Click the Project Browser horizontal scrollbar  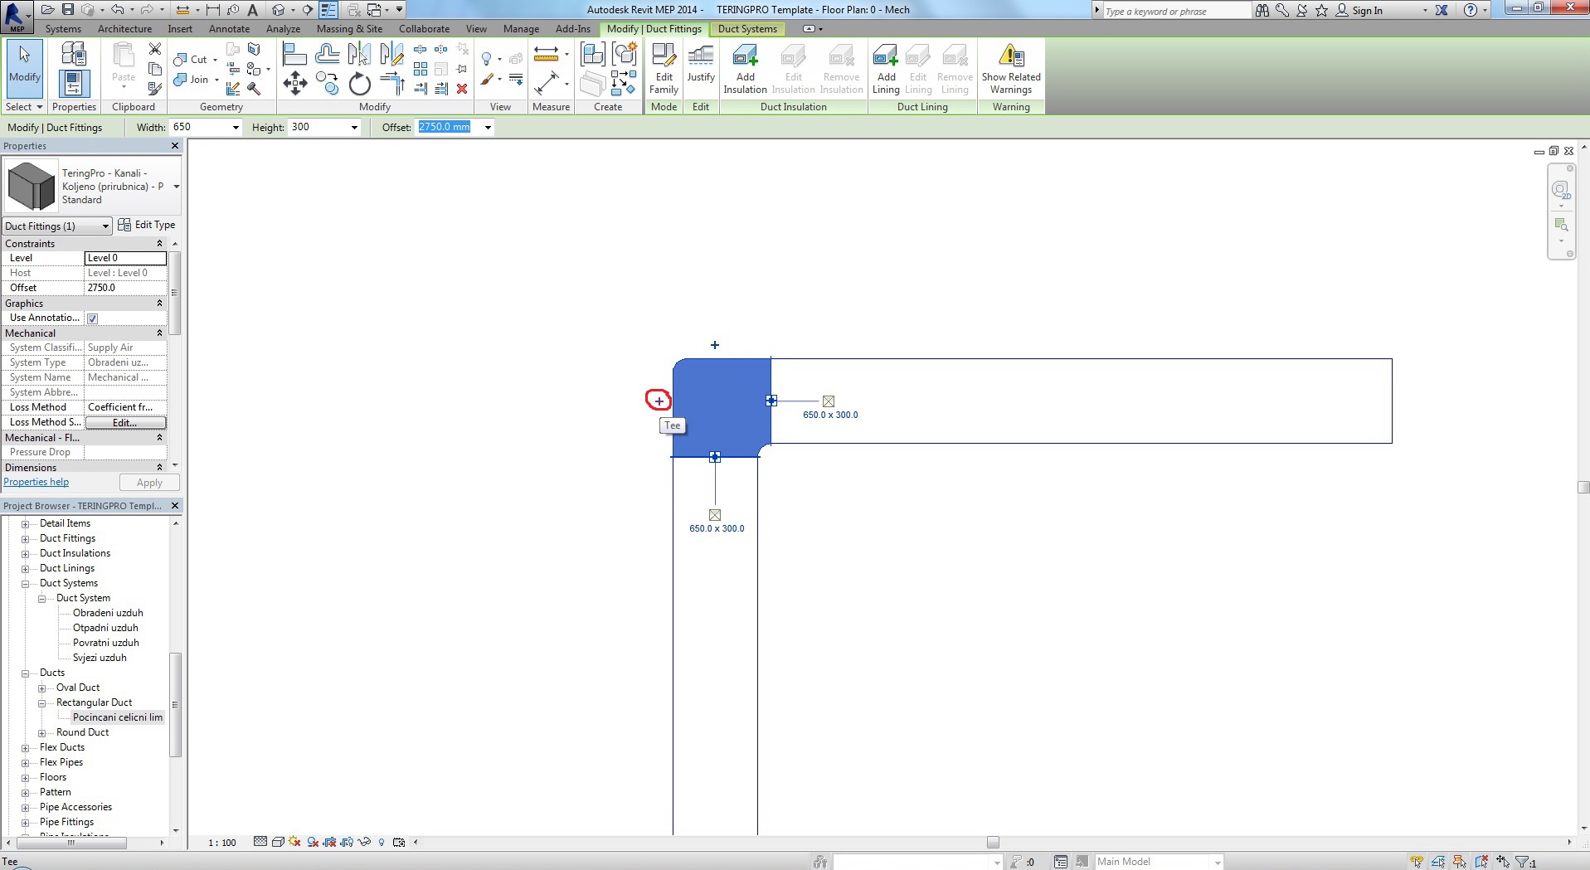pyautogui.click(x=71, y=843)
